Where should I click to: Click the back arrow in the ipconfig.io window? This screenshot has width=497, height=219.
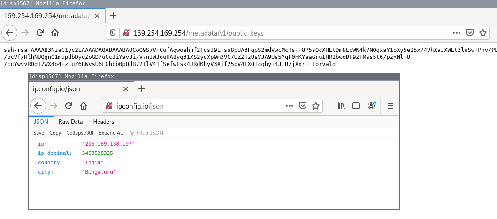tap(38, 106)
